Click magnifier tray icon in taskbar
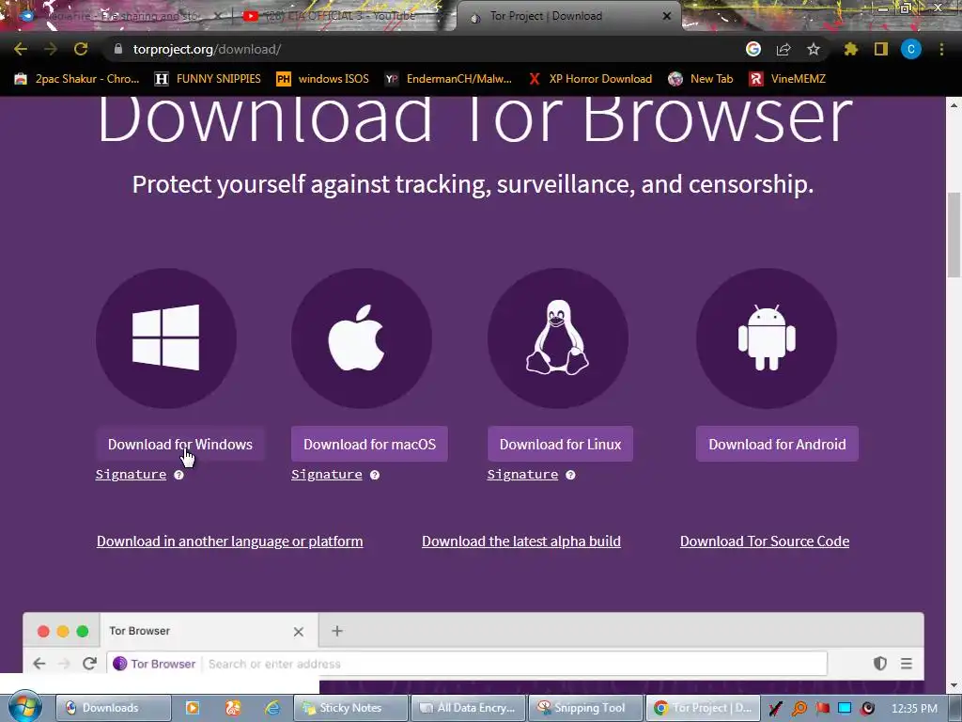Viewport: 962px width, 722px height. coord(799,709)
